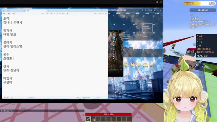Select the hotbar item stacked with 10

point(93,119)
